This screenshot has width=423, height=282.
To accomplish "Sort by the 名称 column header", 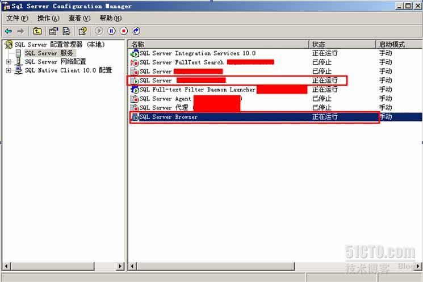I will point(218,44).
